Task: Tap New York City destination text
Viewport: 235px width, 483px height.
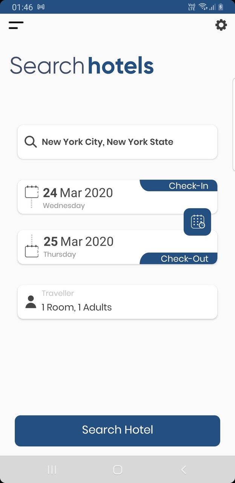Action: [107, 142]
